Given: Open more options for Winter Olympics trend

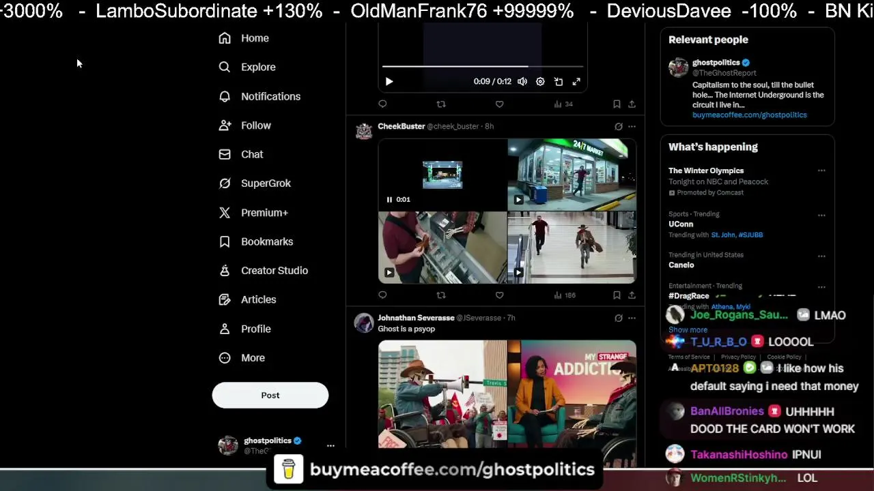Looking at the screenshot, I should click(x=821, y=170).
